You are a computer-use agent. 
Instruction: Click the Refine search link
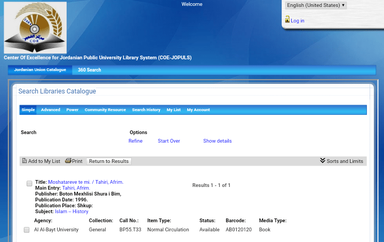point(135,141)
